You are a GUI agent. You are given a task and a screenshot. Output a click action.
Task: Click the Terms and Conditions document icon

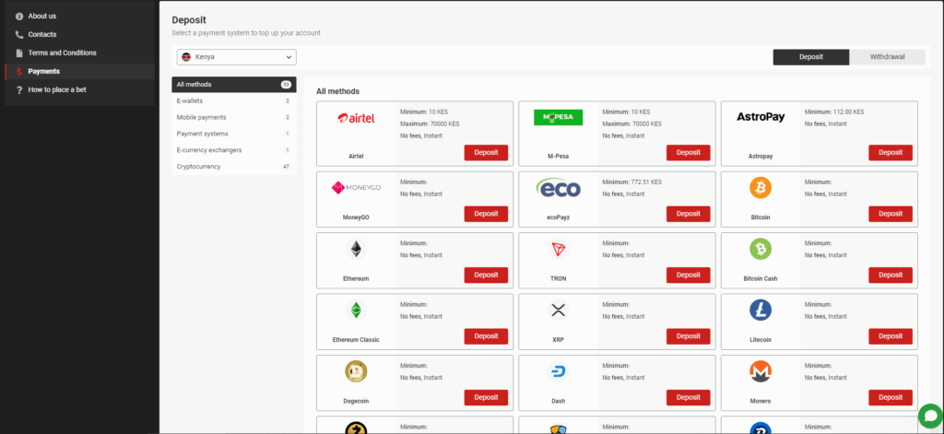click(x=19, y=53)
